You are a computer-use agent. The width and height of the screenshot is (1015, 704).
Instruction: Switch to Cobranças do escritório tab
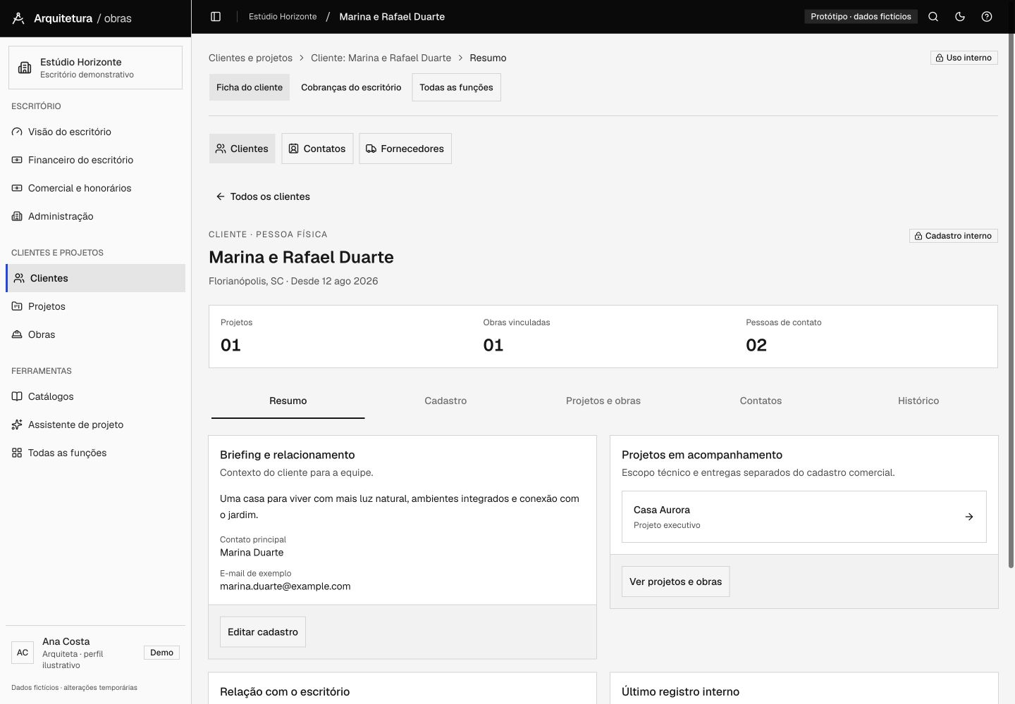coord(351,87)
